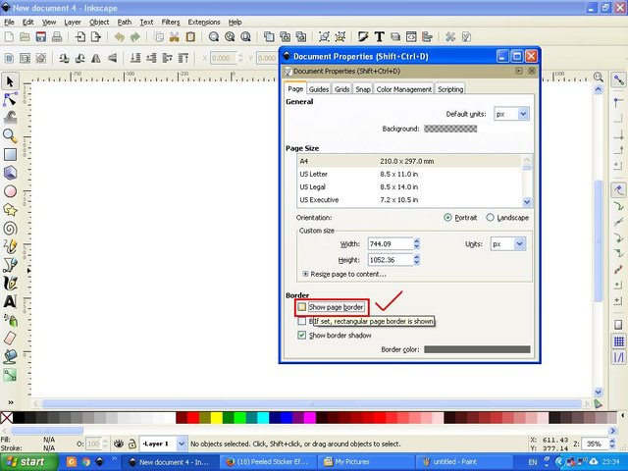The width and height of the screenshot is (628, 471).
Task: Toggle the snap to grid button
Action: pos(619,341)
